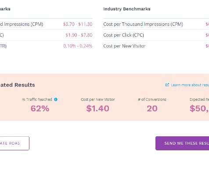Click the $1.40 cost per visitor value

97,109
